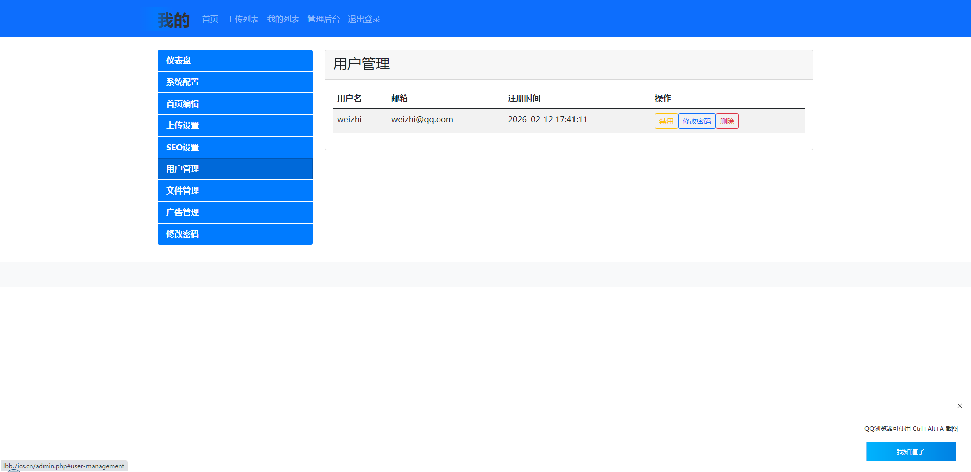The width and height of the screenshot is (971, 472).
Task: Close the QQ browser screenshot tip
Action: 959,406
